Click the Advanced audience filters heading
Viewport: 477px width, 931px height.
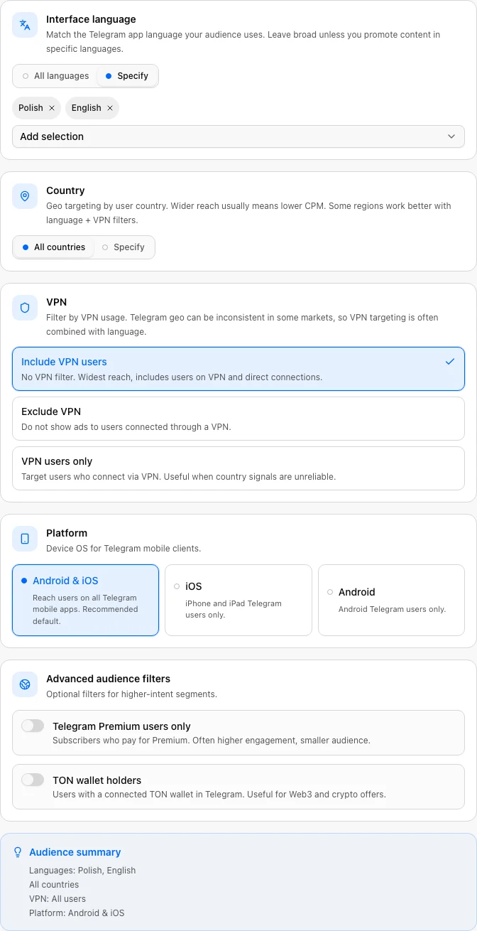pyautogui.click(x=108, y=679)
